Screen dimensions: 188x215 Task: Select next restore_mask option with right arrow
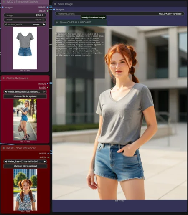tap(44, 24)
